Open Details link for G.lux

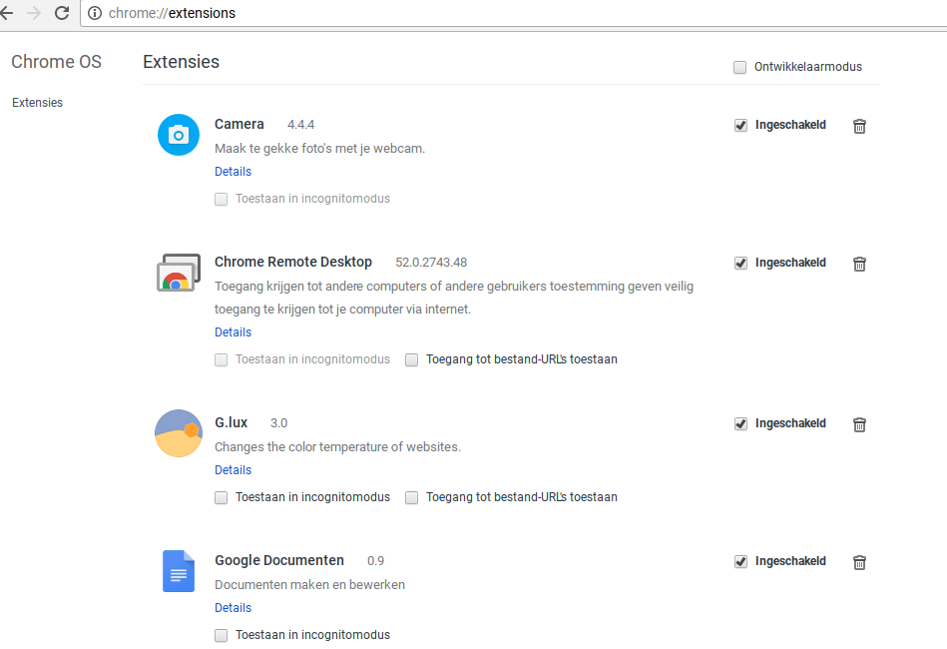(x=233, y=470)
